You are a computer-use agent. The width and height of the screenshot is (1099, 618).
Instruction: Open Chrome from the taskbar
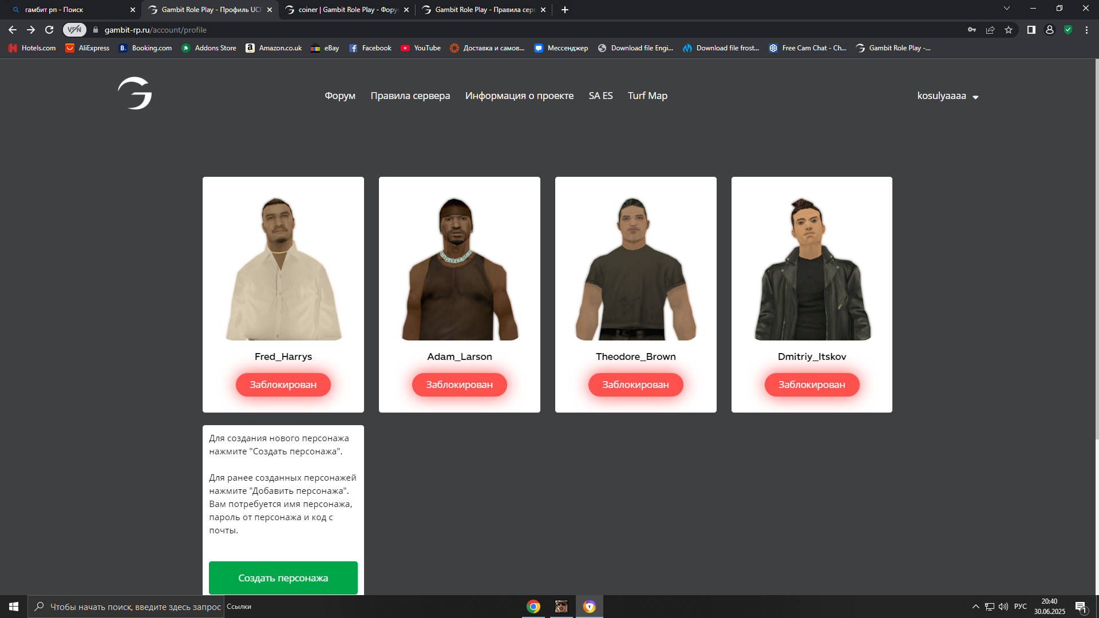[533, 607]
